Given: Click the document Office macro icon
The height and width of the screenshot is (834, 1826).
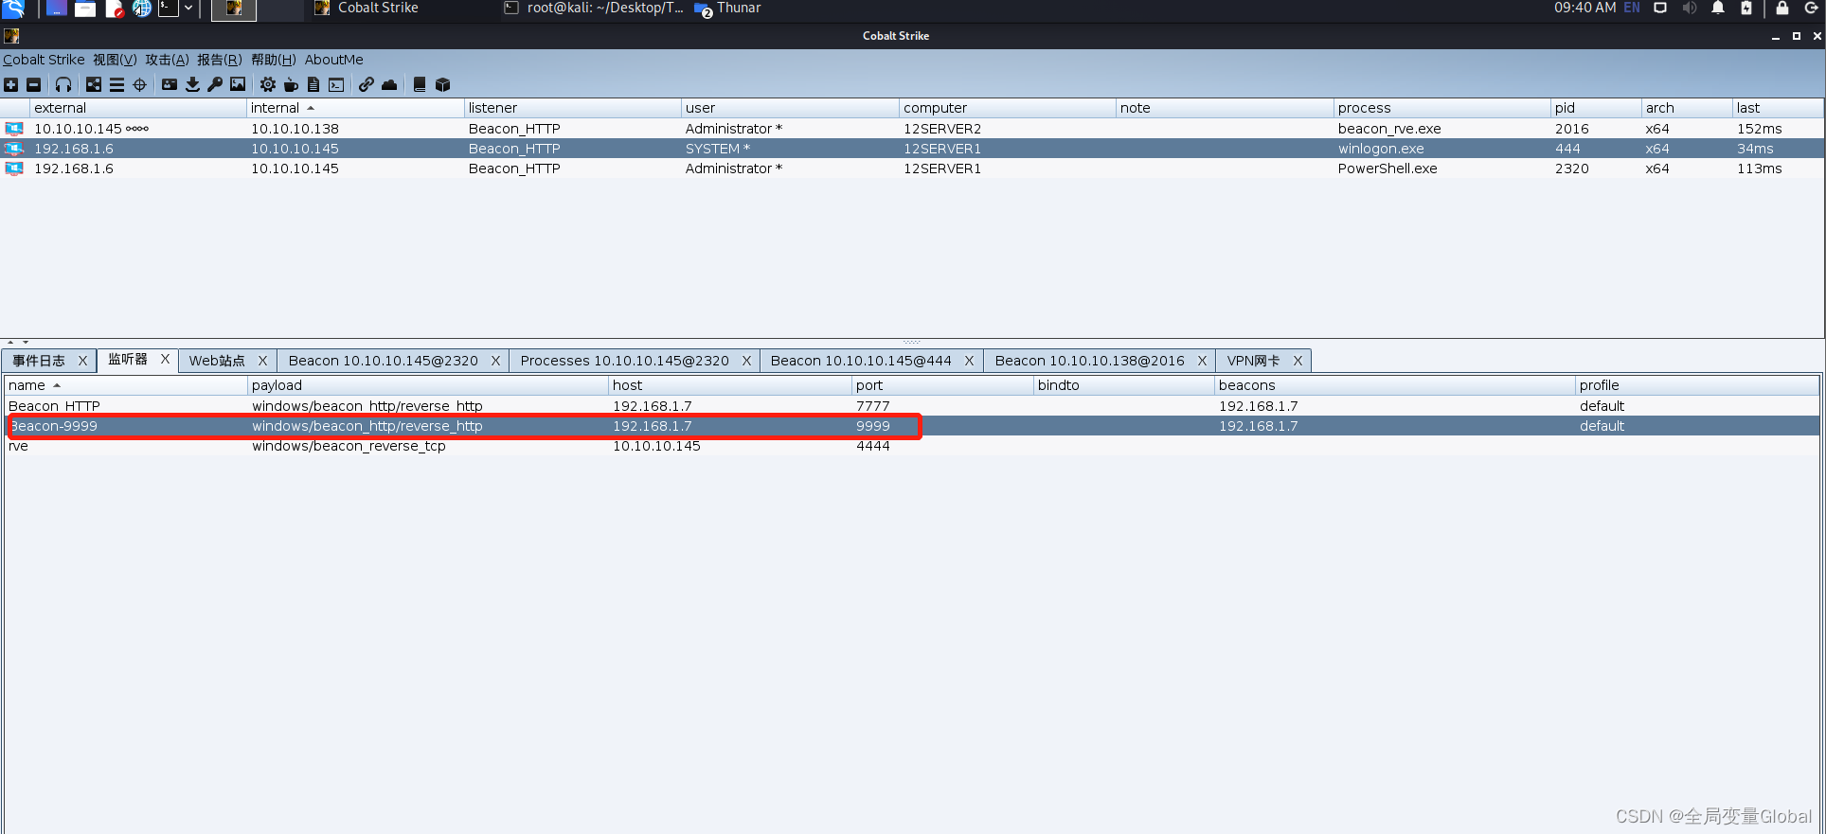Looking at the screenshot, I should click(313, 85).
